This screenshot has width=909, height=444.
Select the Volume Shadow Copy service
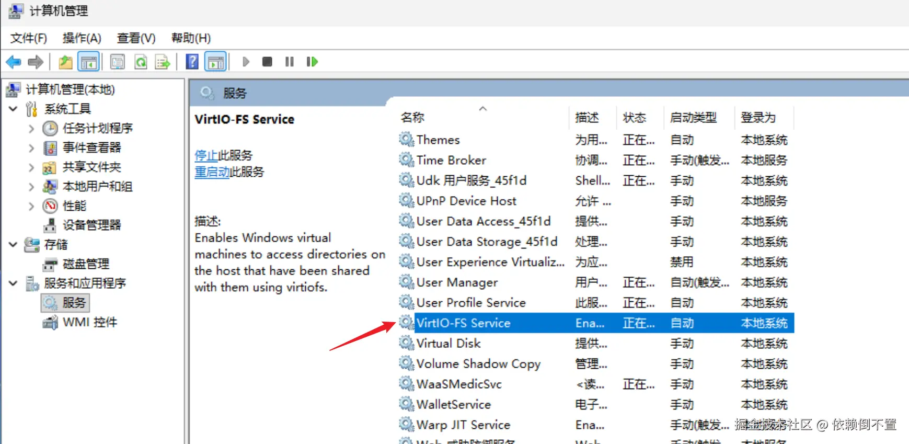595,364
